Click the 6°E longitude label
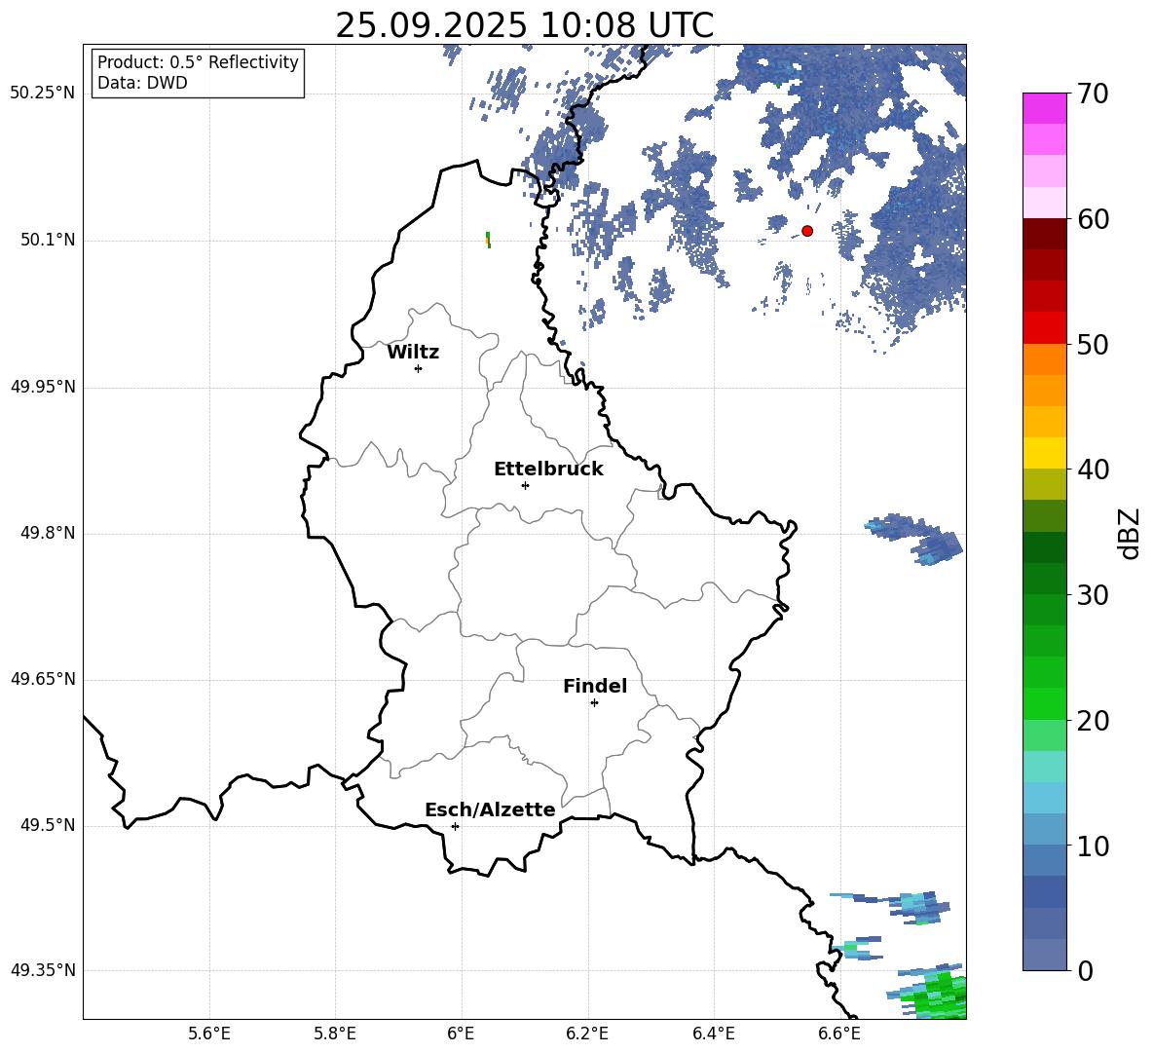This screenshot has width=1153, height=1053. point(461,1034)
